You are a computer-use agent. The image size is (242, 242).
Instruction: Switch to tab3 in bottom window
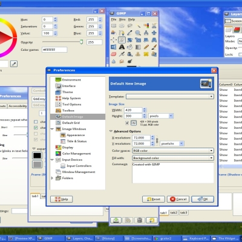coord(183,212)
